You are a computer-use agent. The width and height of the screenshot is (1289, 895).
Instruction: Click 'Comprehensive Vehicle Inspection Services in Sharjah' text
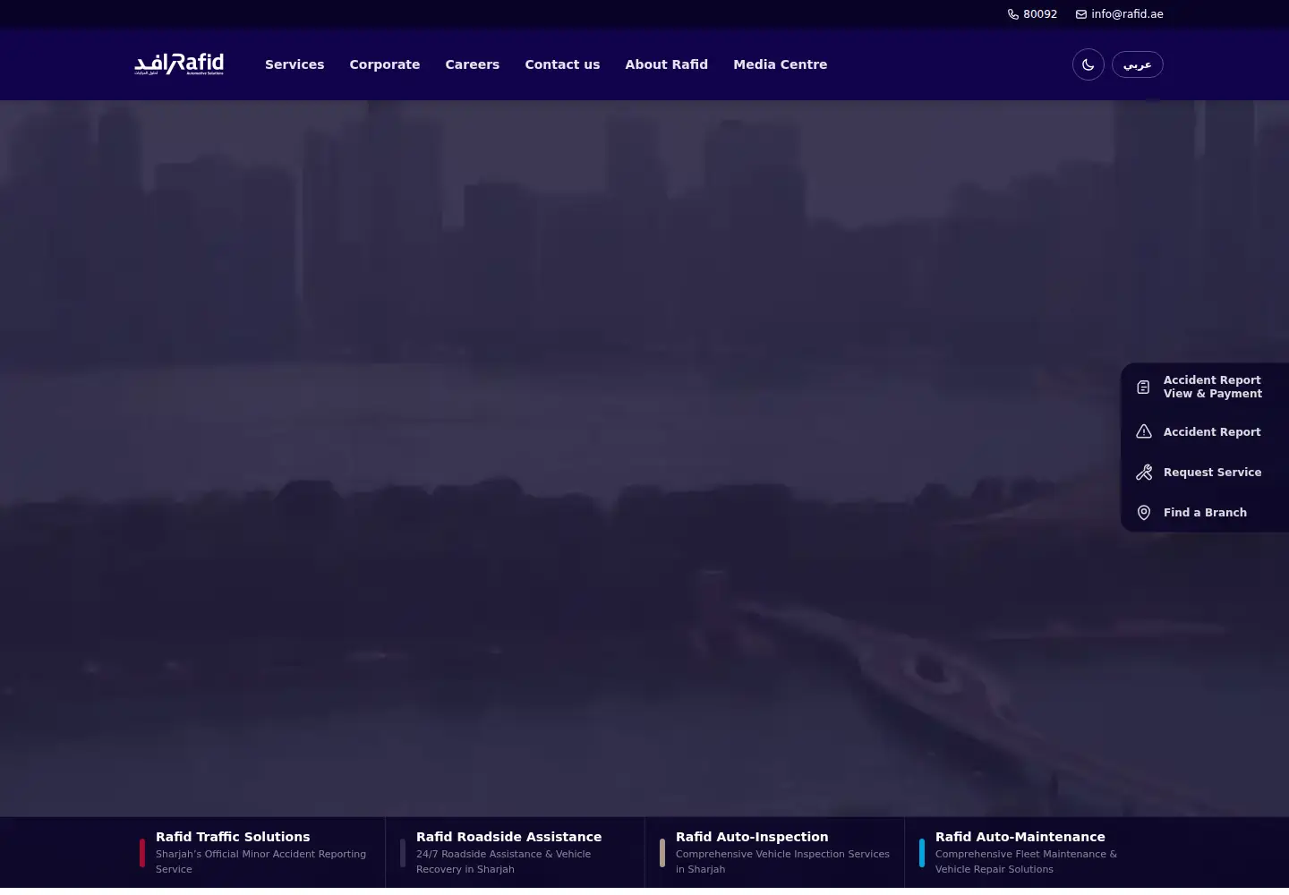tap(782, 862)
